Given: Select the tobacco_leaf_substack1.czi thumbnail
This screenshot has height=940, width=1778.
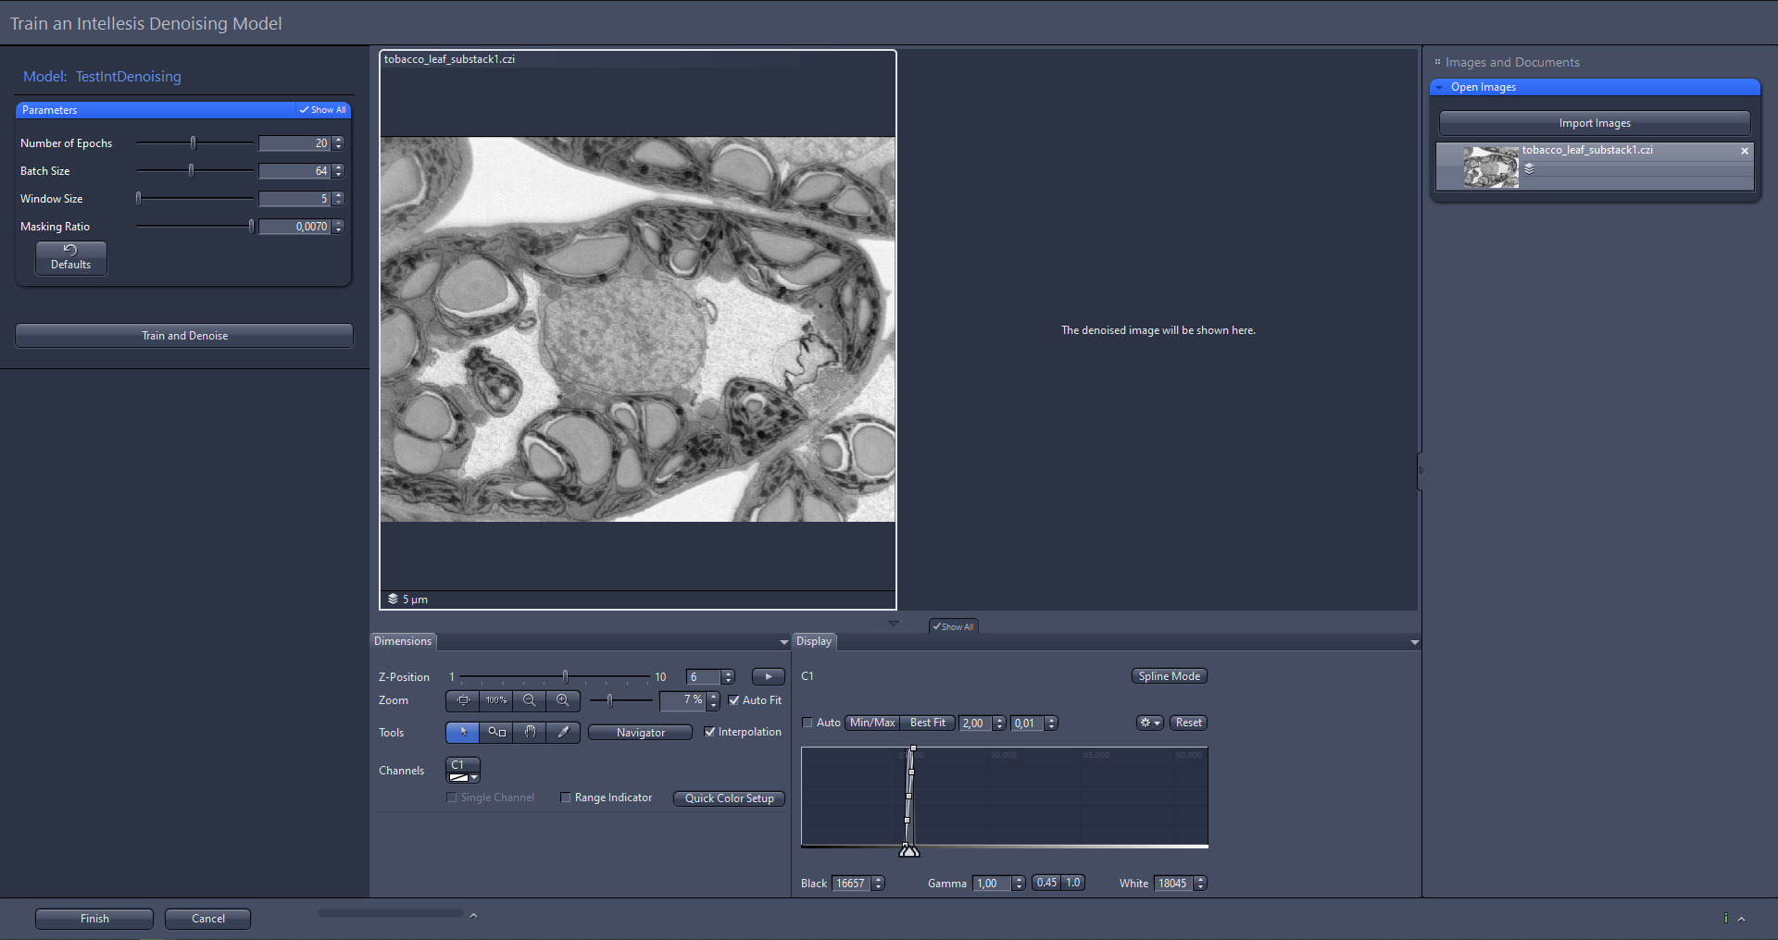Looking at the screenshot, I should [x=1489, y=167].
